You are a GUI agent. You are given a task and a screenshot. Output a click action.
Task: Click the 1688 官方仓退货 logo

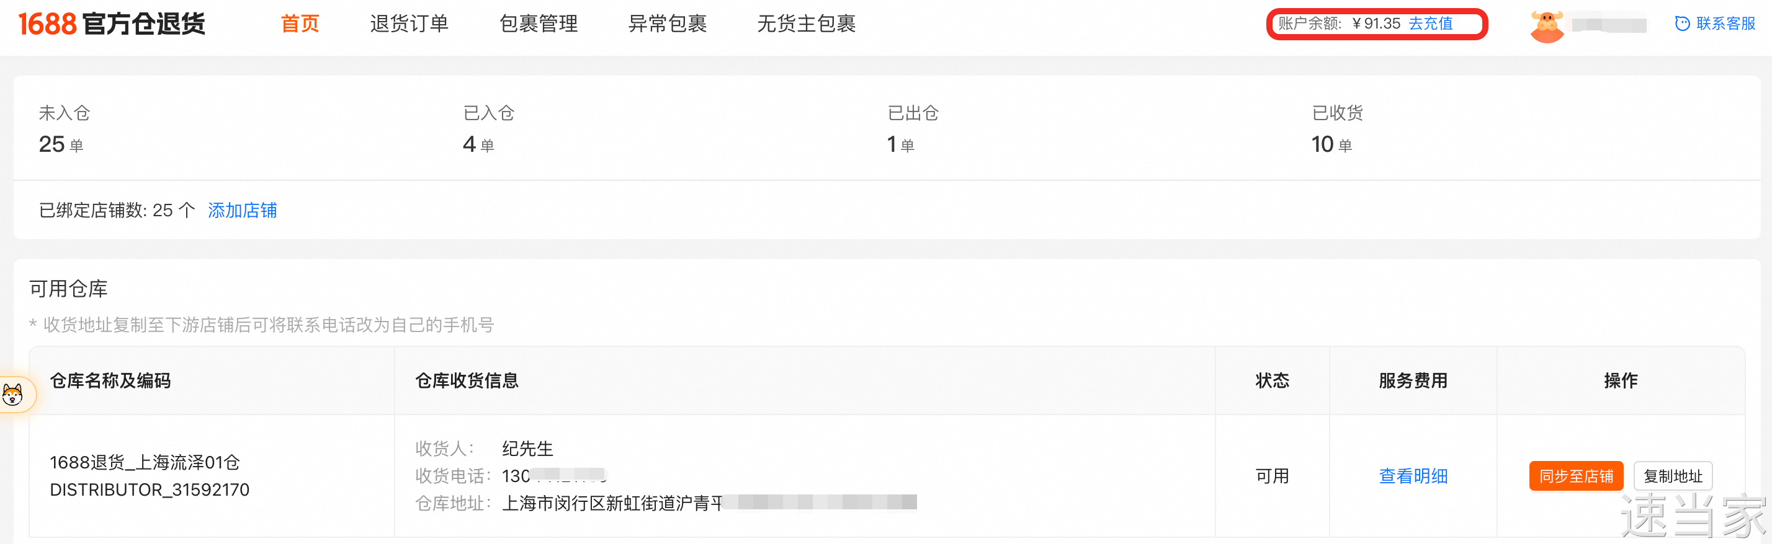point(112,24)
